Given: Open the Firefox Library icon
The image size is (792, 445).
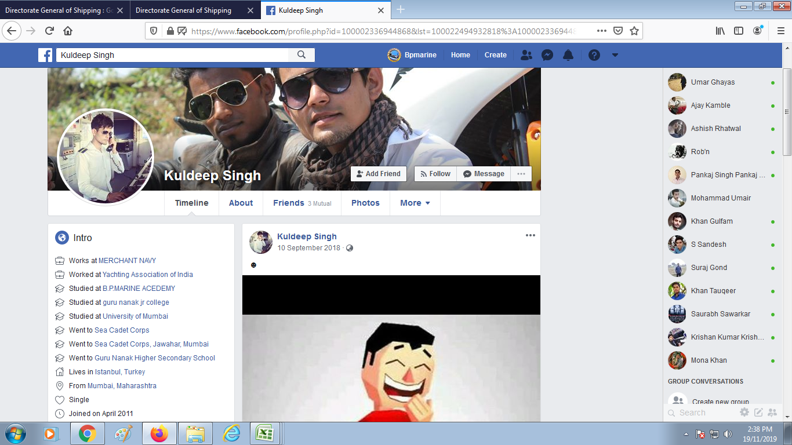Looking at the screenshot, I should click(720, 31).
